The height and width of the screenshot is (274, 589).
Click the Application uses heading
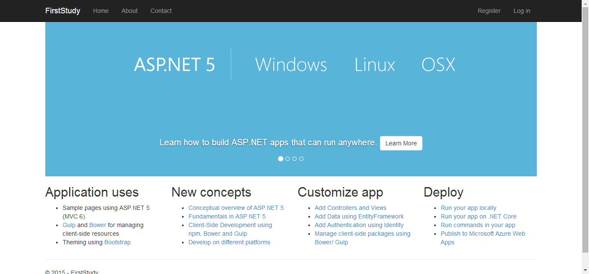(x=92, y=192)
